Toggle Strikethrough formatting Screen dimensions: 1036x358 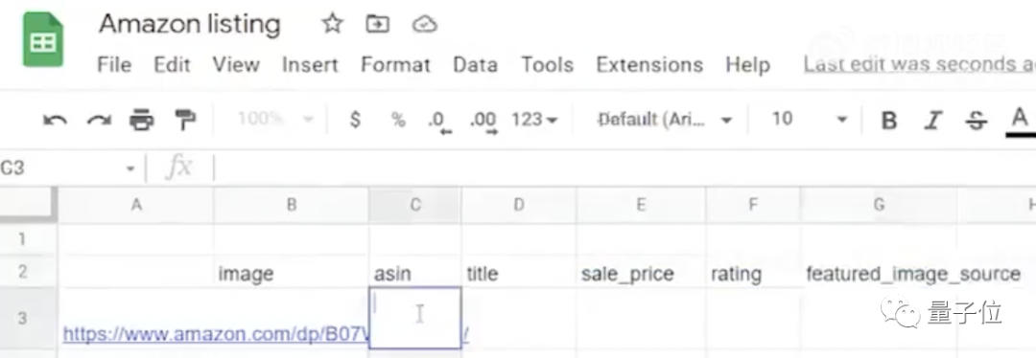976,121
